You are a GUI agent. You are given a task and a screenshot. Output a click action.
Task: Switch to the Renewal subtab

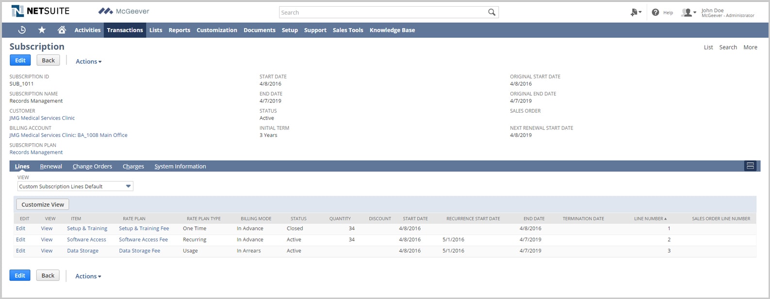(51, 166)
